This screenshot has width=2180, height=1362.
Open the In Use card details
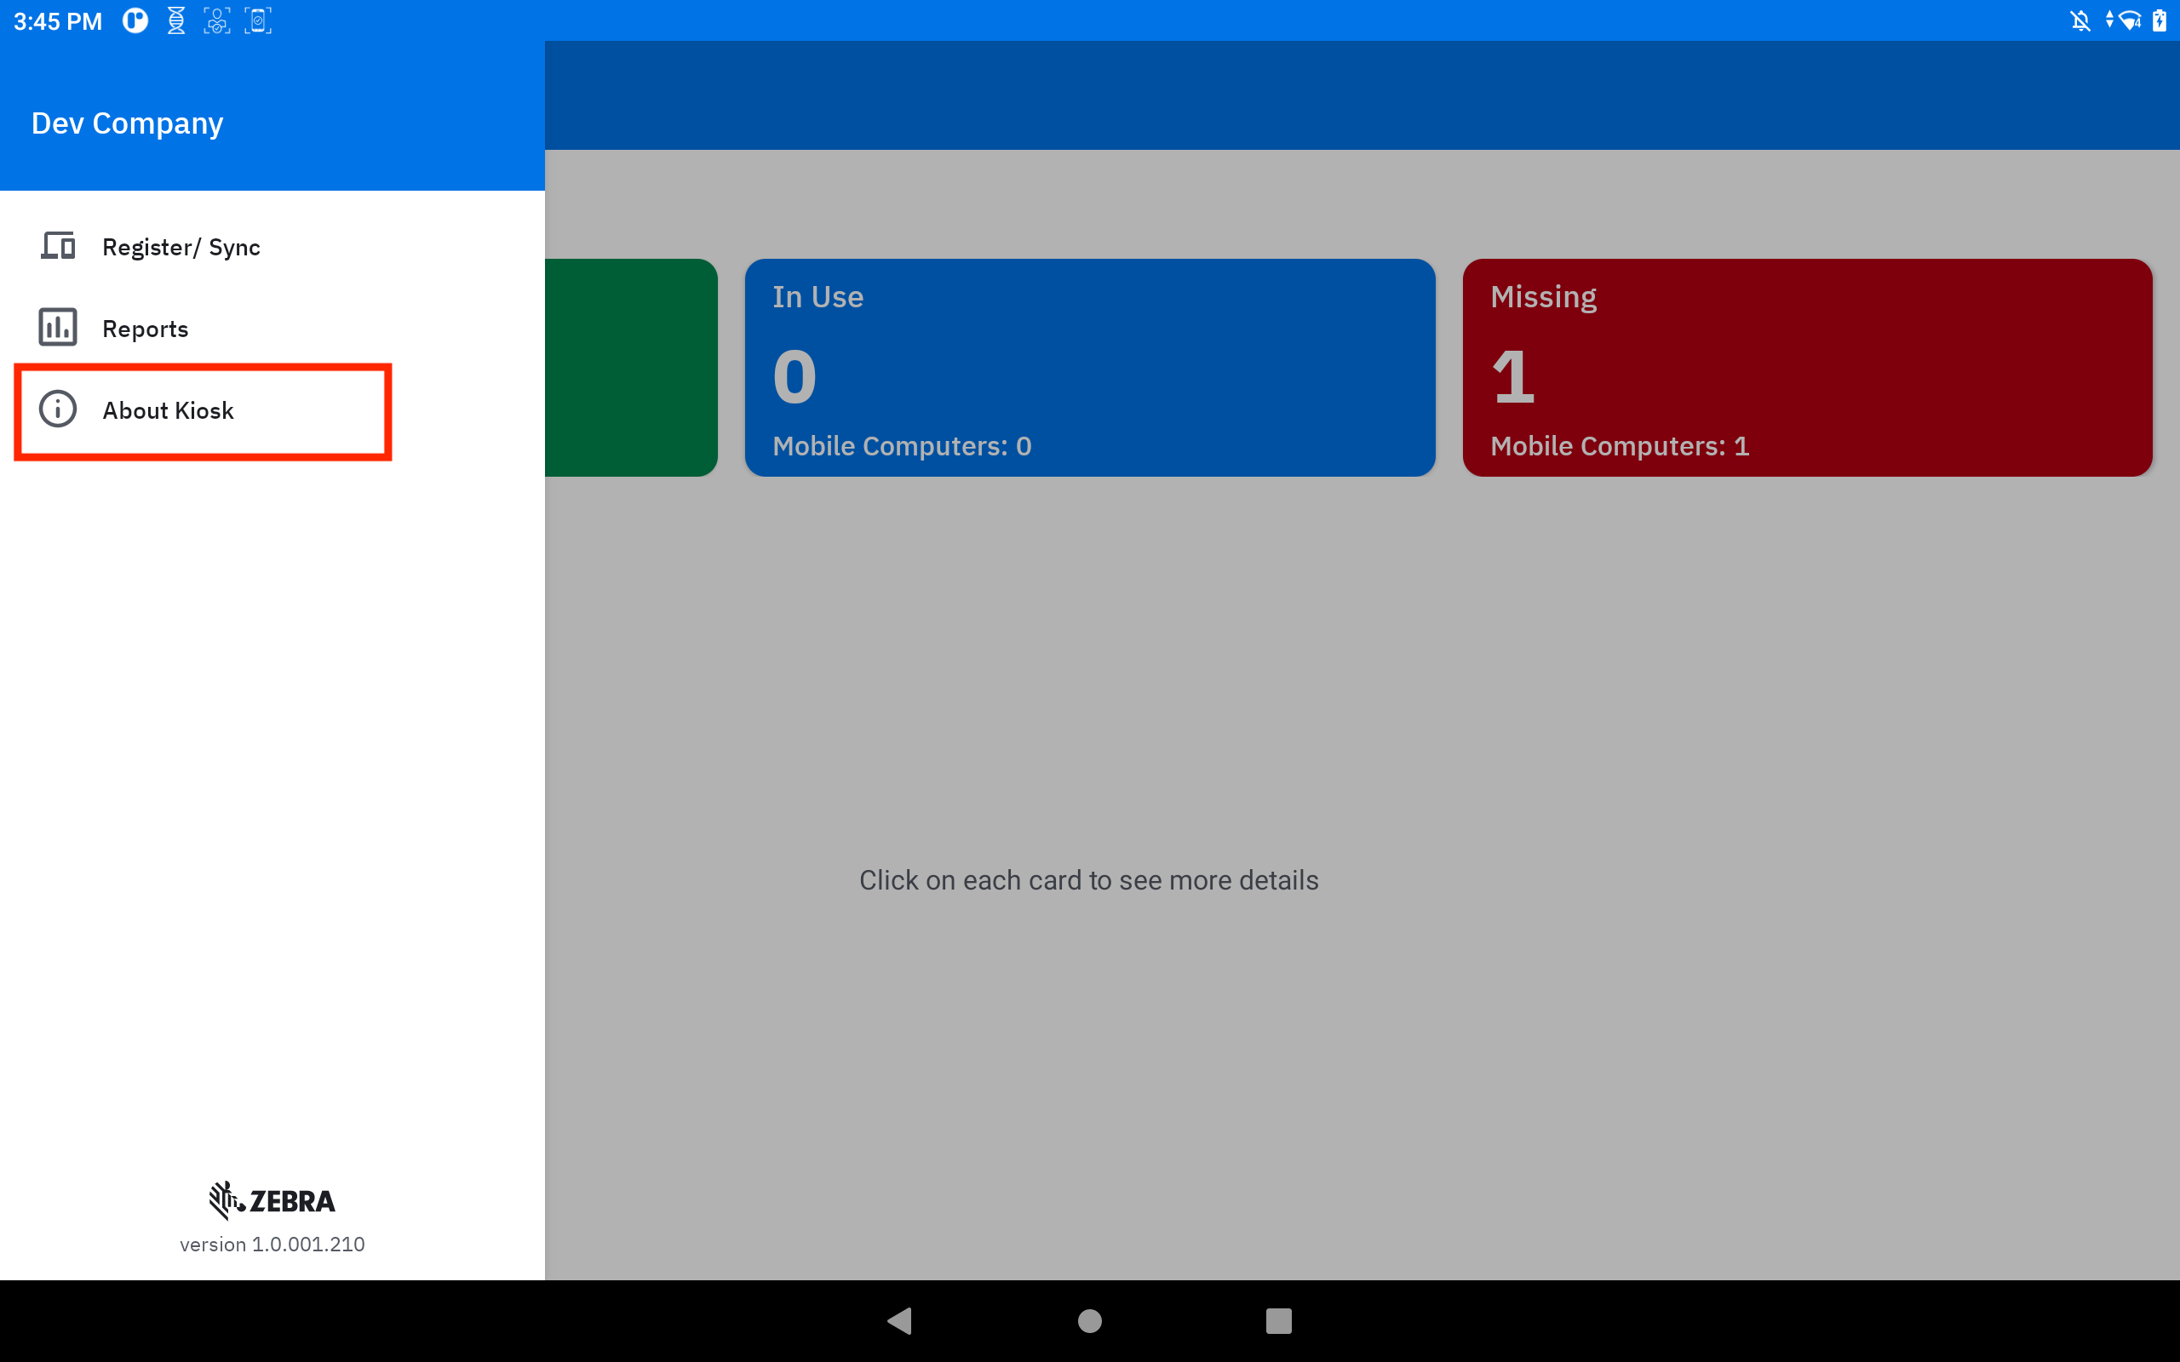1090,368
